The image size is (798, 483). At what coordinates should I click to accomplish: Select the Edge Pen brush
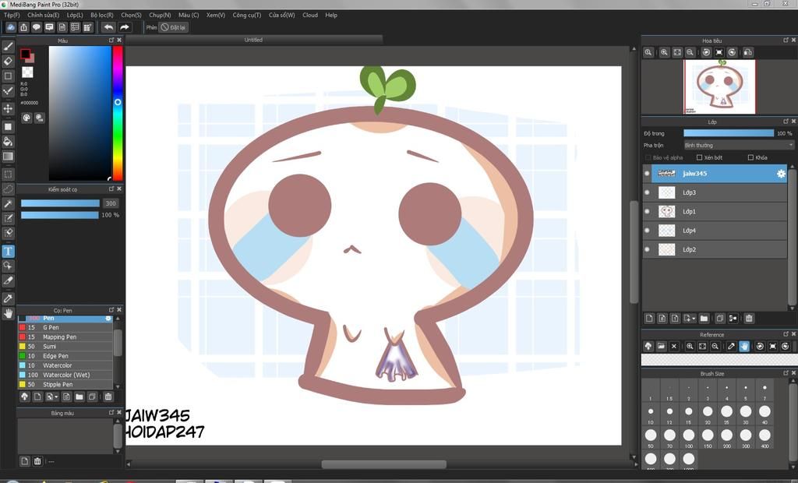(65, 356)
